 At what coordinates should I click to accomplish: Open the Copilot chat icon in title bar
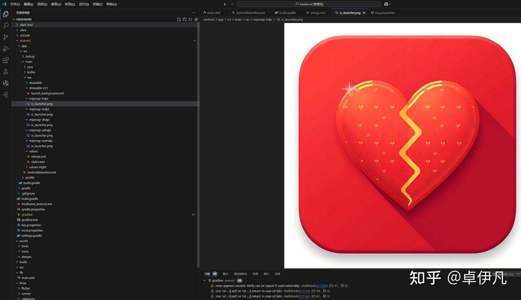[x=386, y=4]
